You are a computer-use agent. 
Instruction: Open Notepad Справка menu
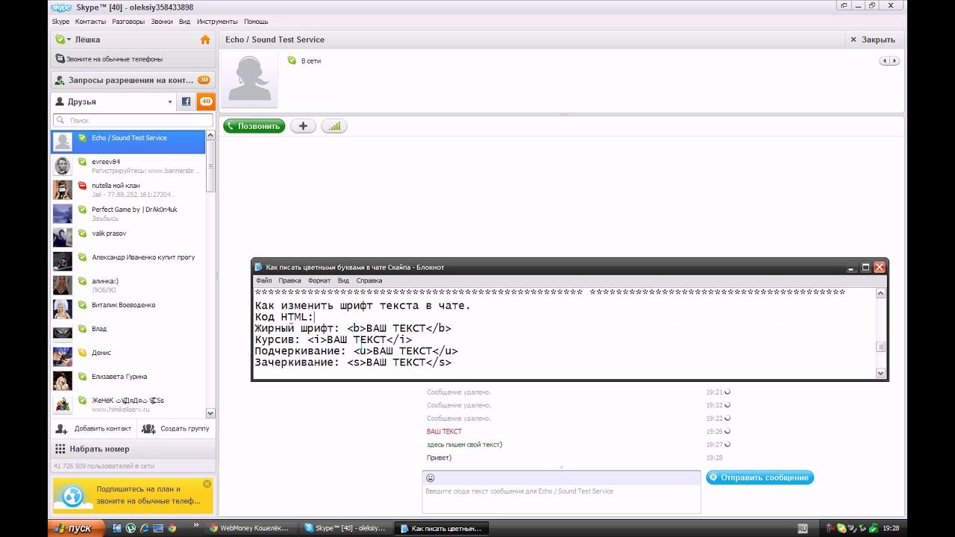[369, 280]
